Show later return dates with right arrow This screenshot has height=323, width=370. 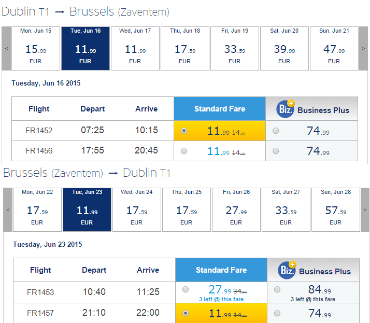[365, 209]
